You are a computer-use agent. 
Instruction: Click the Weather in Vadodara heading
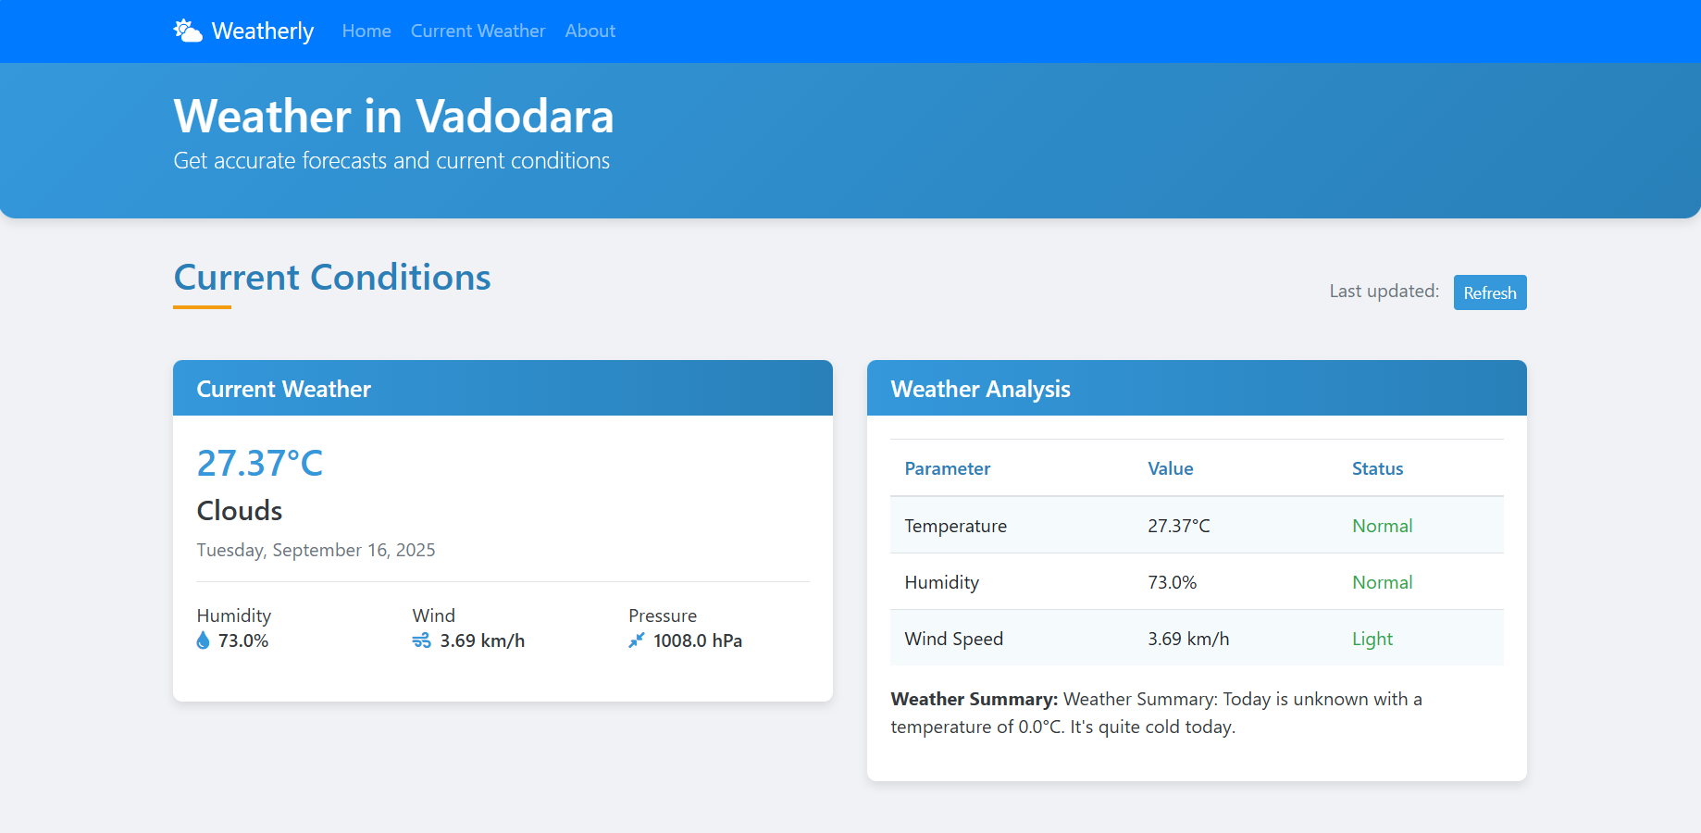(x=394, y=116)
